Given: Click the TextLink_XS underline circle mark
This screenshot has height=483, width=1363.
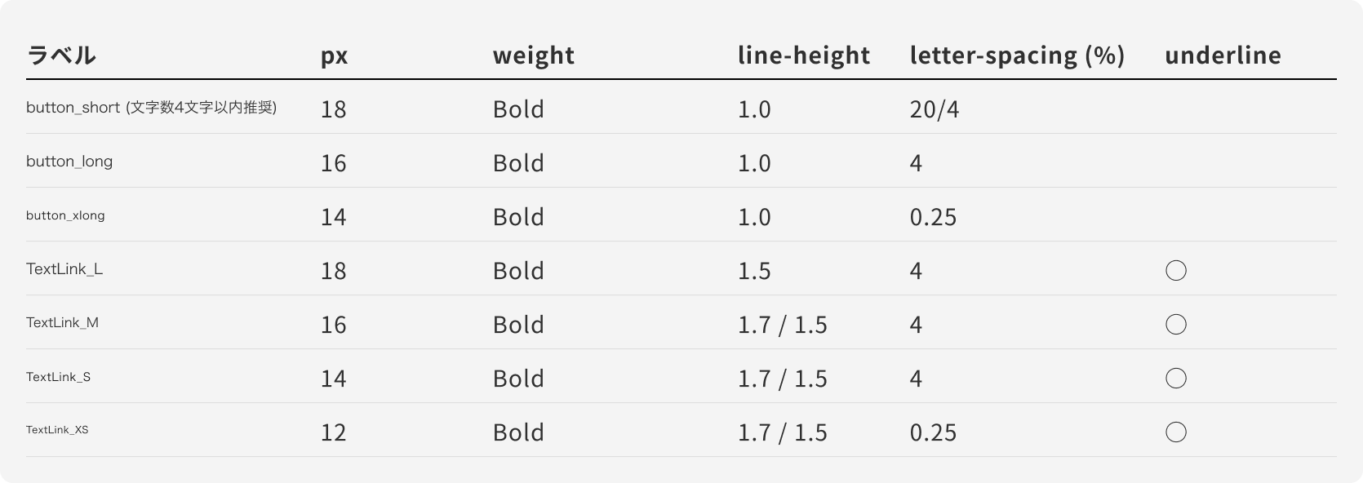Looking at the screenshot, I should click(1175, 432).
